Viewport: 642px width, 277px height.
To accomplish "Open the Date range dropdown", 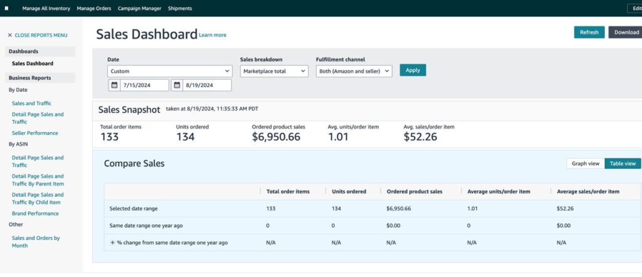I will pyautogui.click(x=169, y=71).
